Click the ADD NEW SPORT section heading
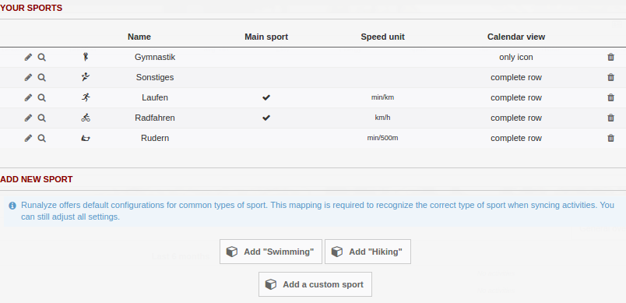Viewport: 626px width, 303px height. [37, 179]
